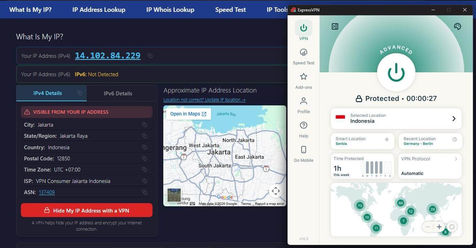Copy the Time Zone UTC +07:00 value
This screenshot has width=476, height=248.
pos(145,170)
